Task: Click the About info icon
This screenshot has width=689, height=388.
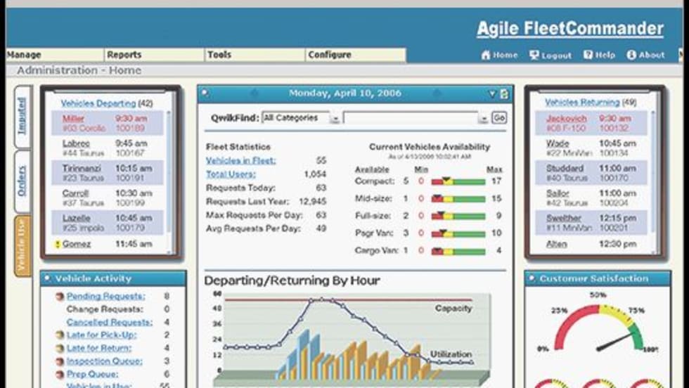Action: coord(631,55)
